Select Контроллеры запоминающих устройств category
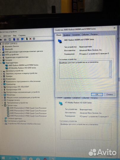This screenshot has width=120, height=160. (23, 92)
